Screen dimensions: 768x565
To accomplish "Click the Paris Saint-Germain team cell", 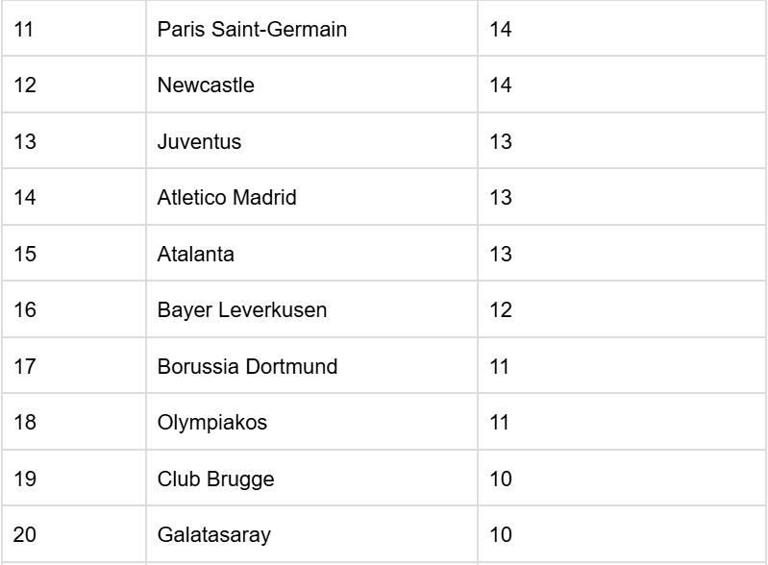I will [252, 30].
